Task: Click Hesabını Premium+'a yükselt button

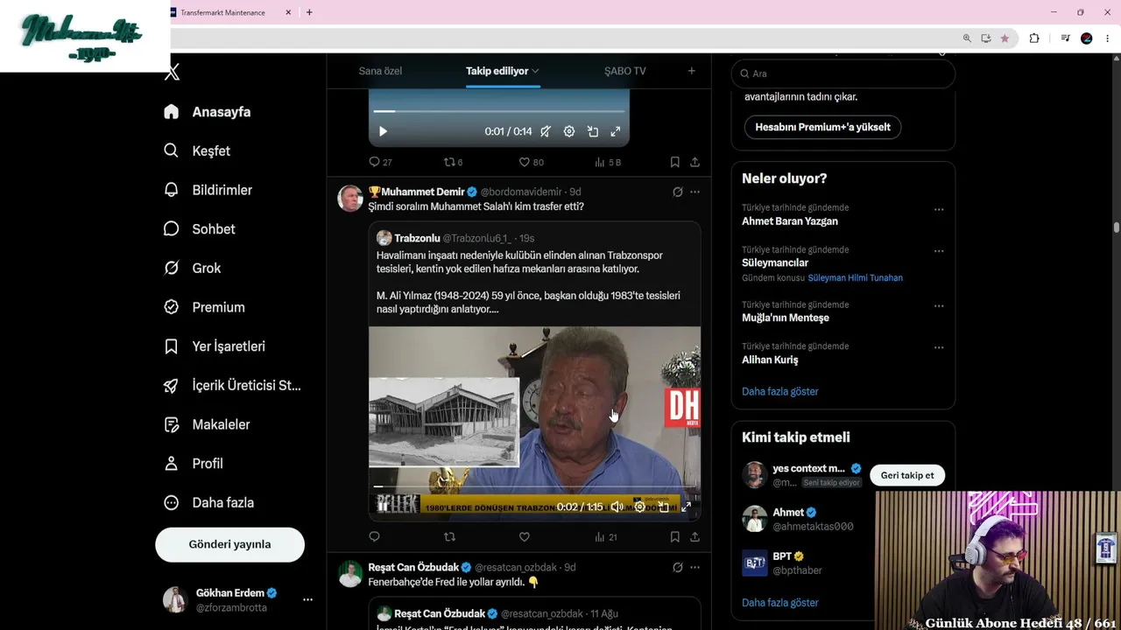Action: (x=822, y=127)
